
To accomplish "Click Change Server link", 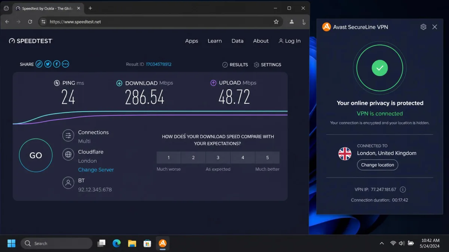I will [96, 169].
